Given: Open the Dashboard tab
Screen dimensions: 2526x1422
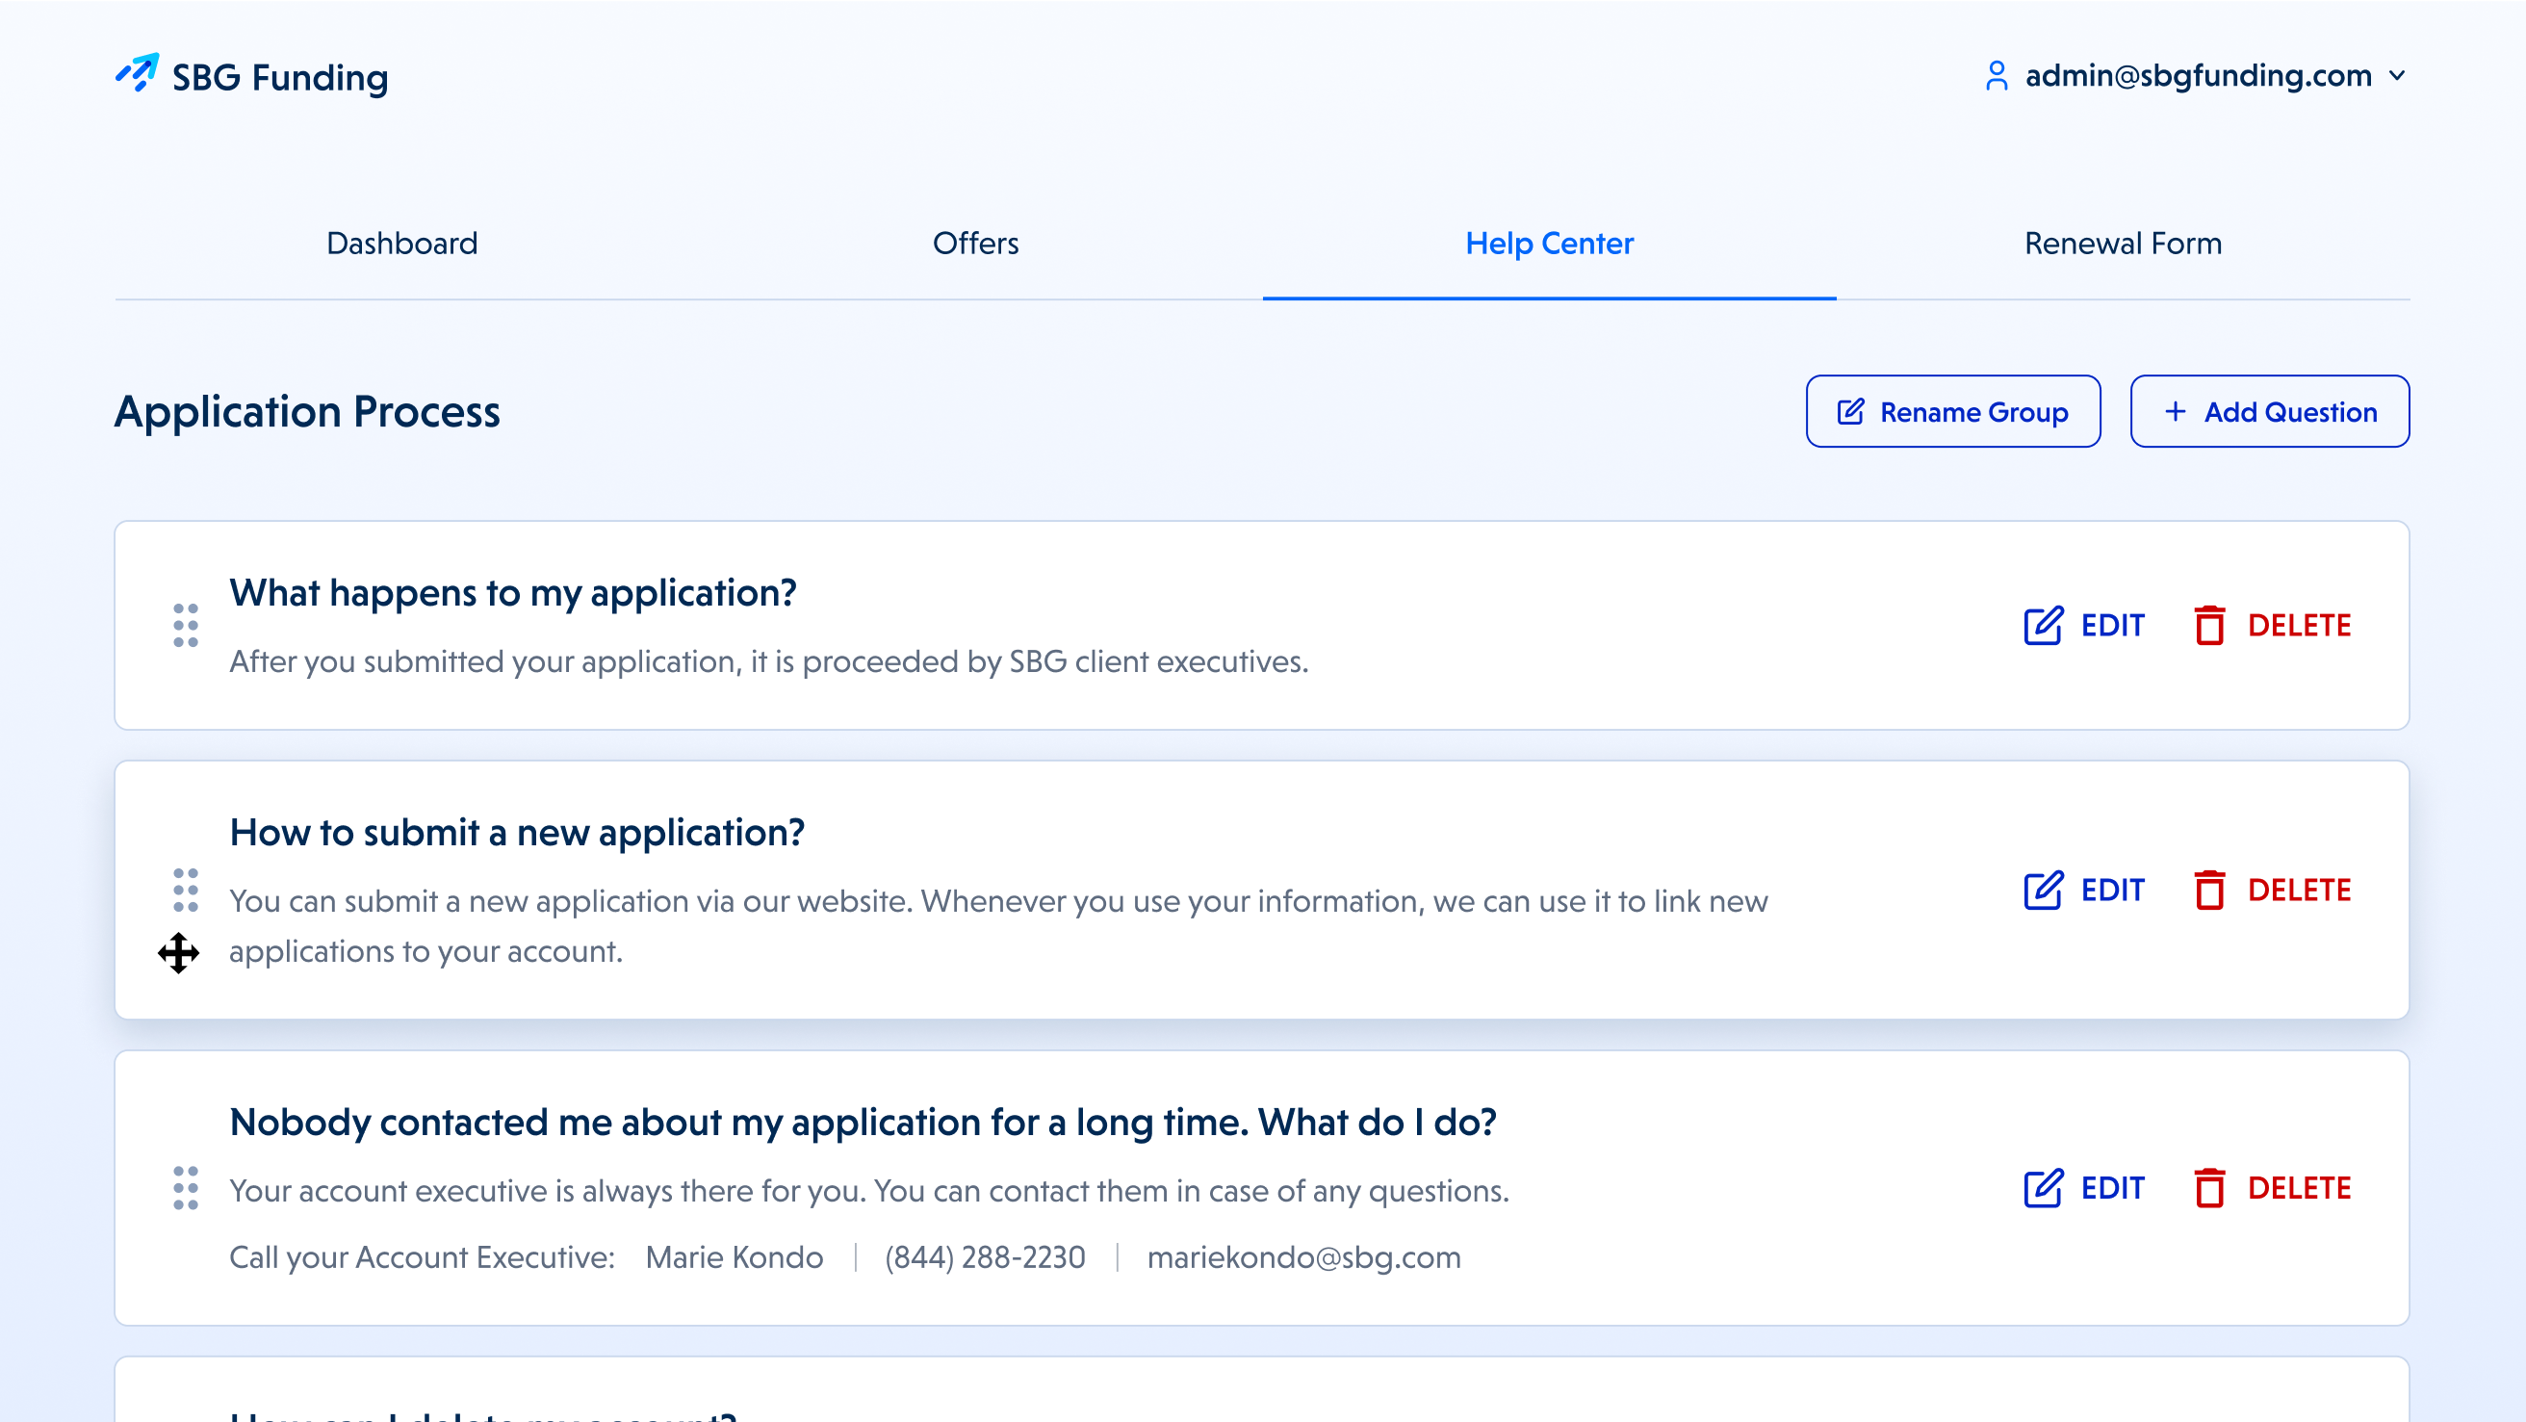Looking at the screenshot, I should [x=402, y=244].
